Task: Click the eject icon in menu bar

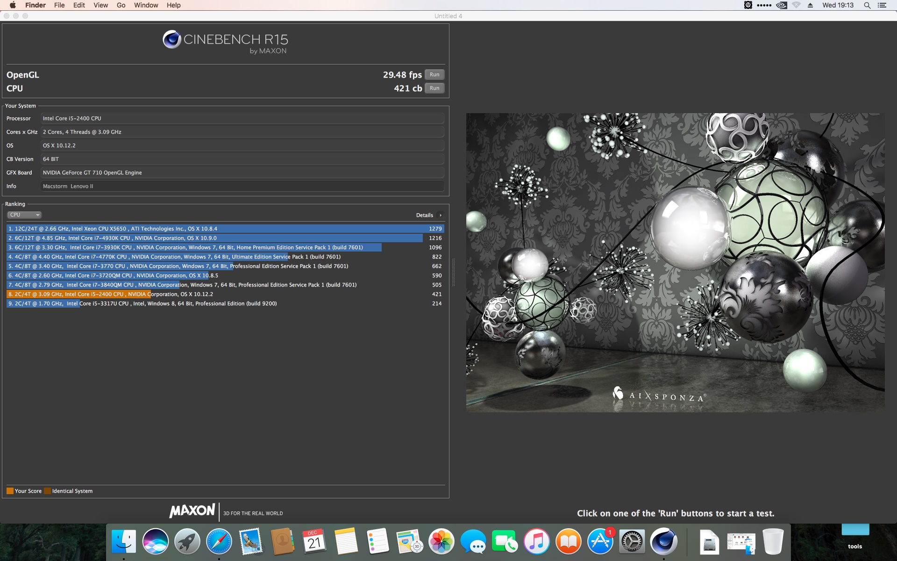Action: [811, 5]
